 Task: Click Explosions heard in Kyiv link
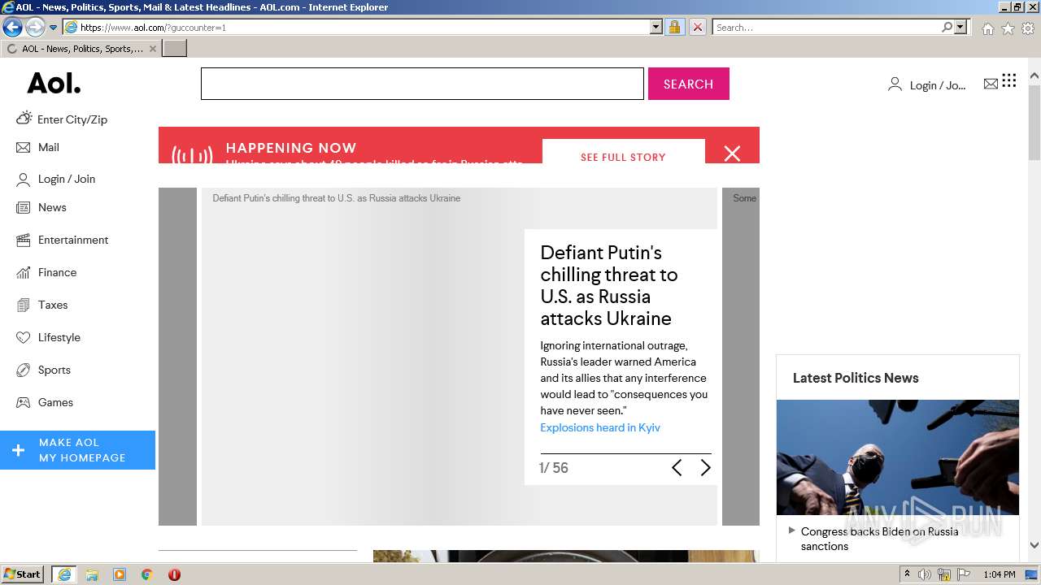point(600,427)
